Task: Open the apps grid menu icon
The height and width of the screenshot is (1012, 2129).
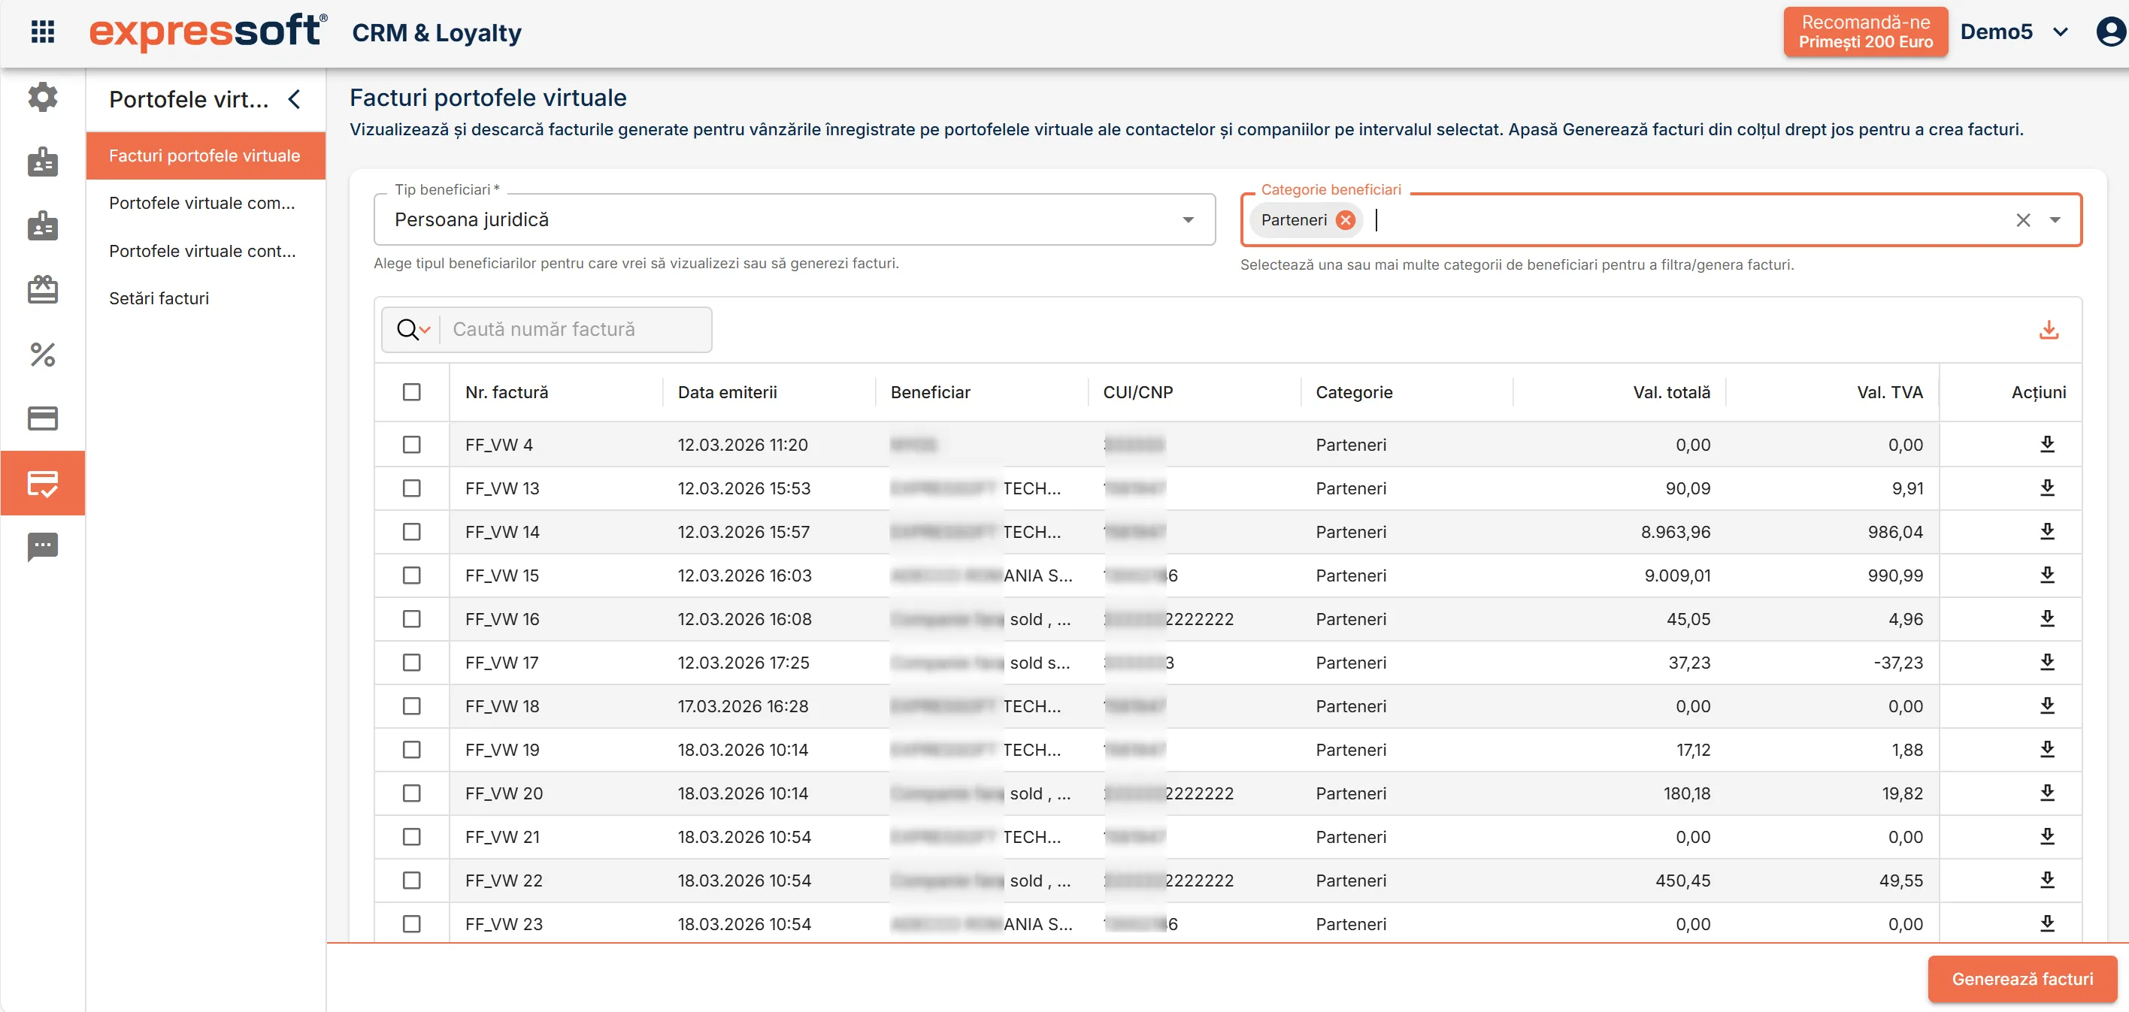Action: 42,32
